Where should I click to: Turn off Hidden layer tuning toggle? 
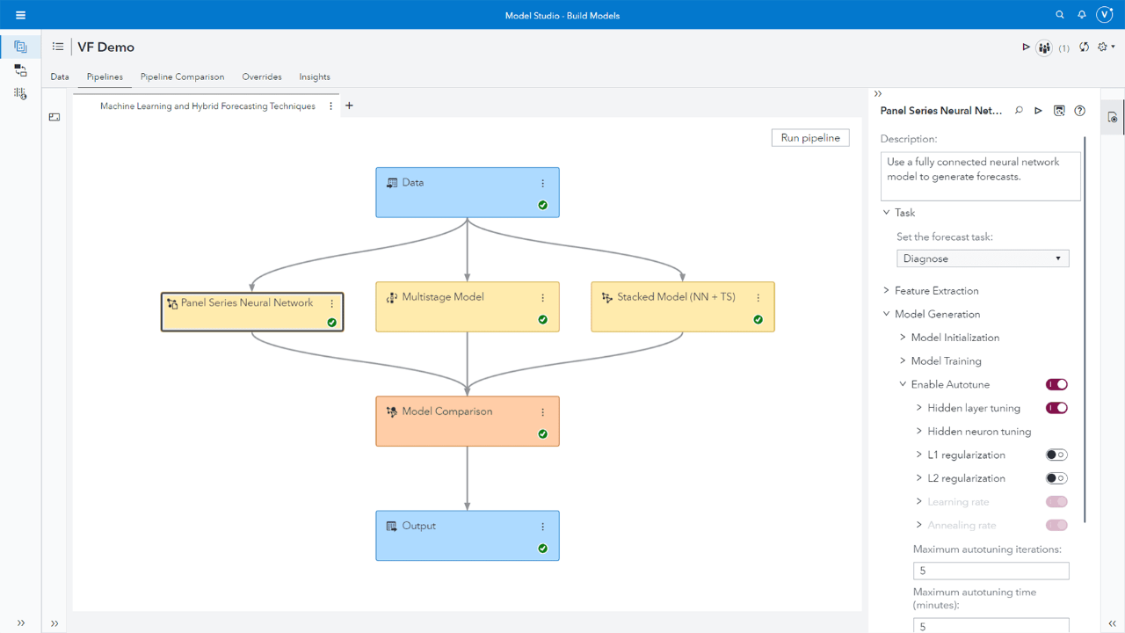pos(1056,407)
